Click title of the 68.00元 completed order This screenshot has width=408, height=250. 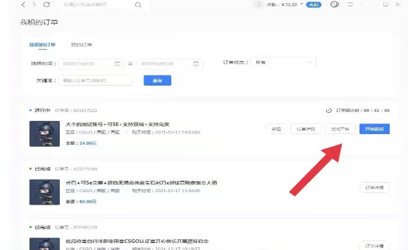pyautogui.click(x=141, y=183)
